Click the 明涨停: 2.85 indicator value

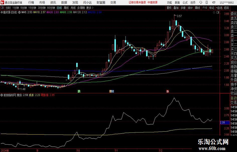[x=48, y=95]
